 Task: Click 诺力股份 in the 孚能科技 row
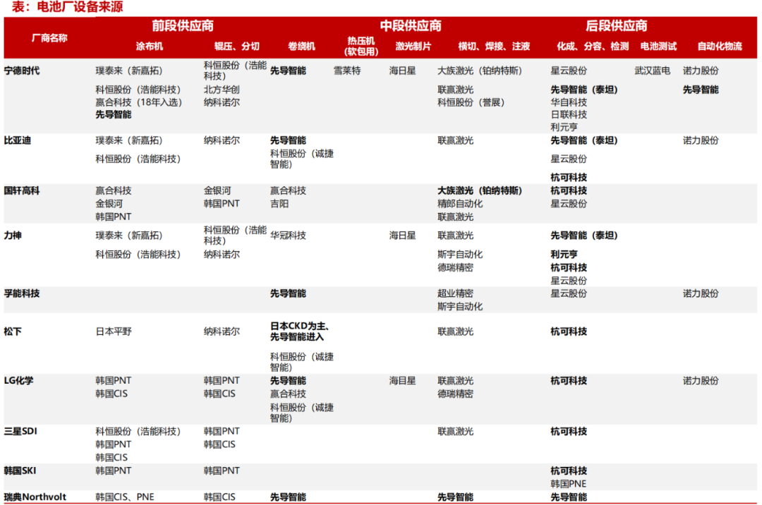click(701, 293)
